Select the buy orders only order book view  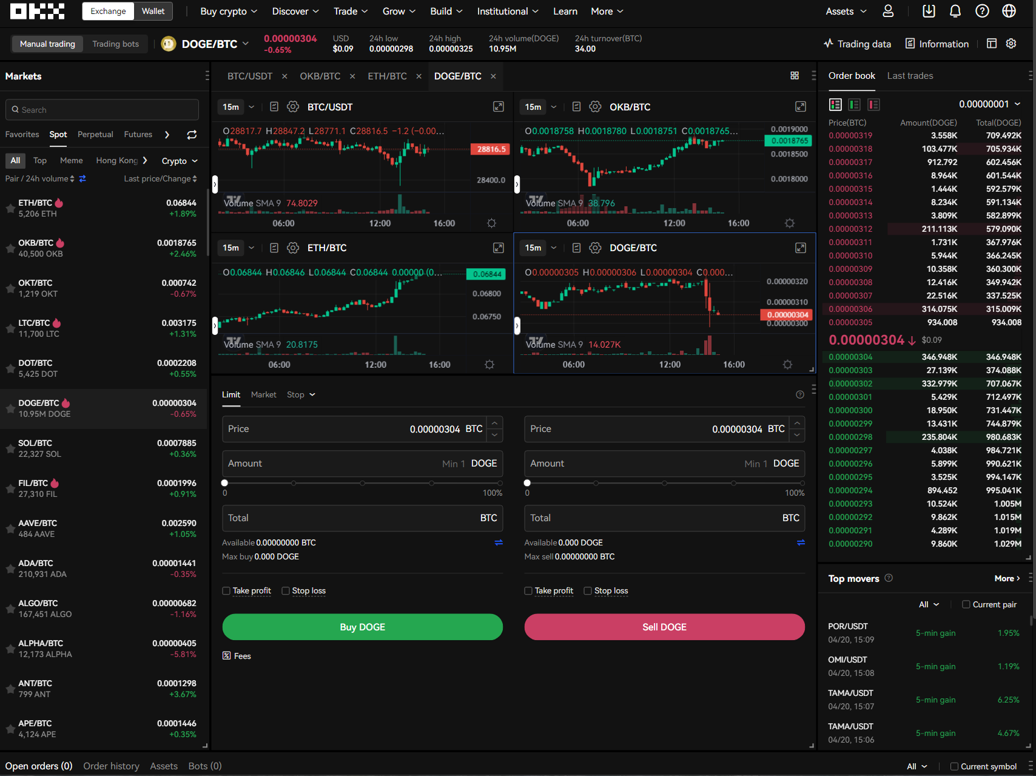tap(854, 104)
